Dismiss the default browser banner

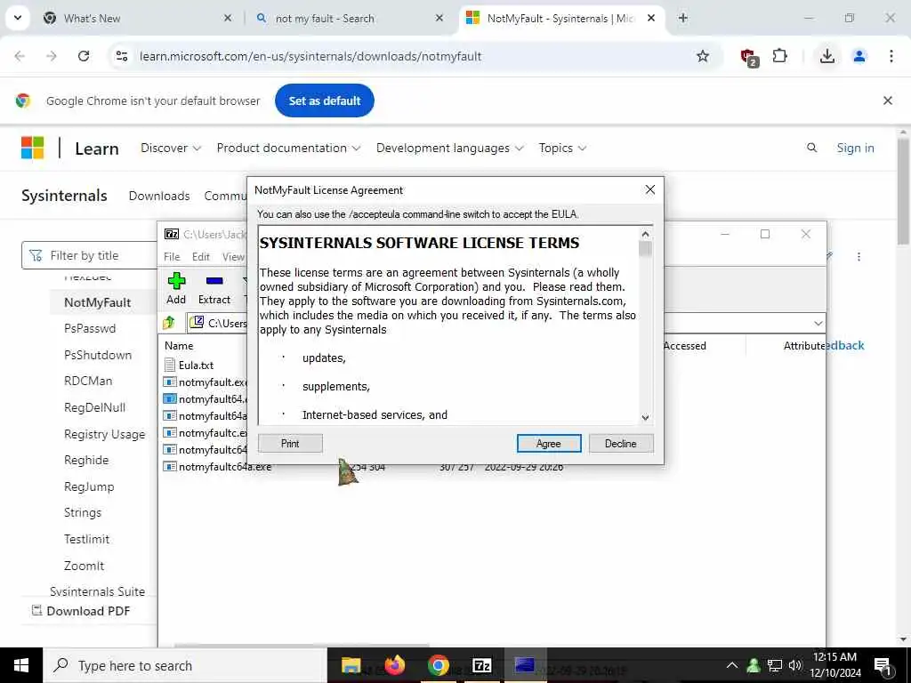pyautogui.click(x=888, y=100)
